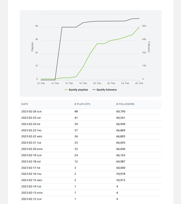Viewport: 181px width, 204px height.
Task: Click the 15k followers axis tick
Action: pyautogui.click(x=144, y=66)
